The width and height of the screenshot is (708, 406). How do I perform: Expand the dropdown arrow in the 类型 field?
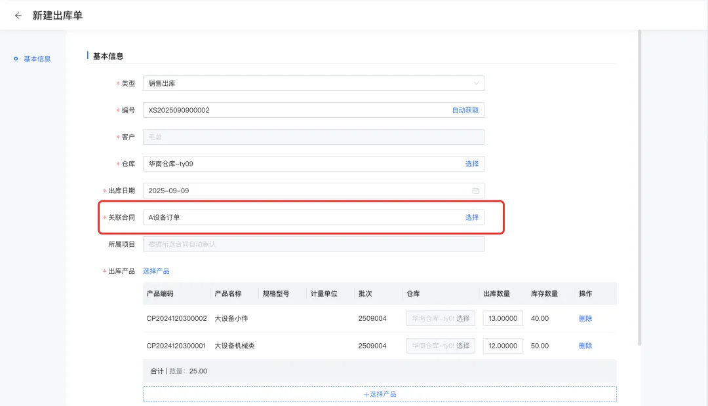[475, 83]
